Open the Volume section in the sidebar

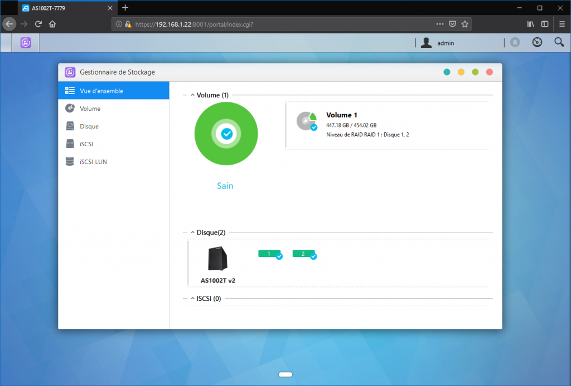point(89,108)
